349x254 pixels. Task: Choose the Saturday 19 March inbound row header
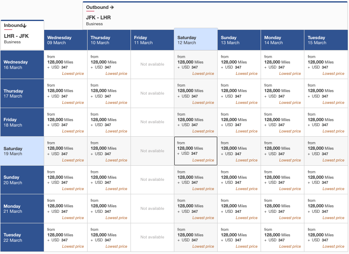tap(22, 151)
